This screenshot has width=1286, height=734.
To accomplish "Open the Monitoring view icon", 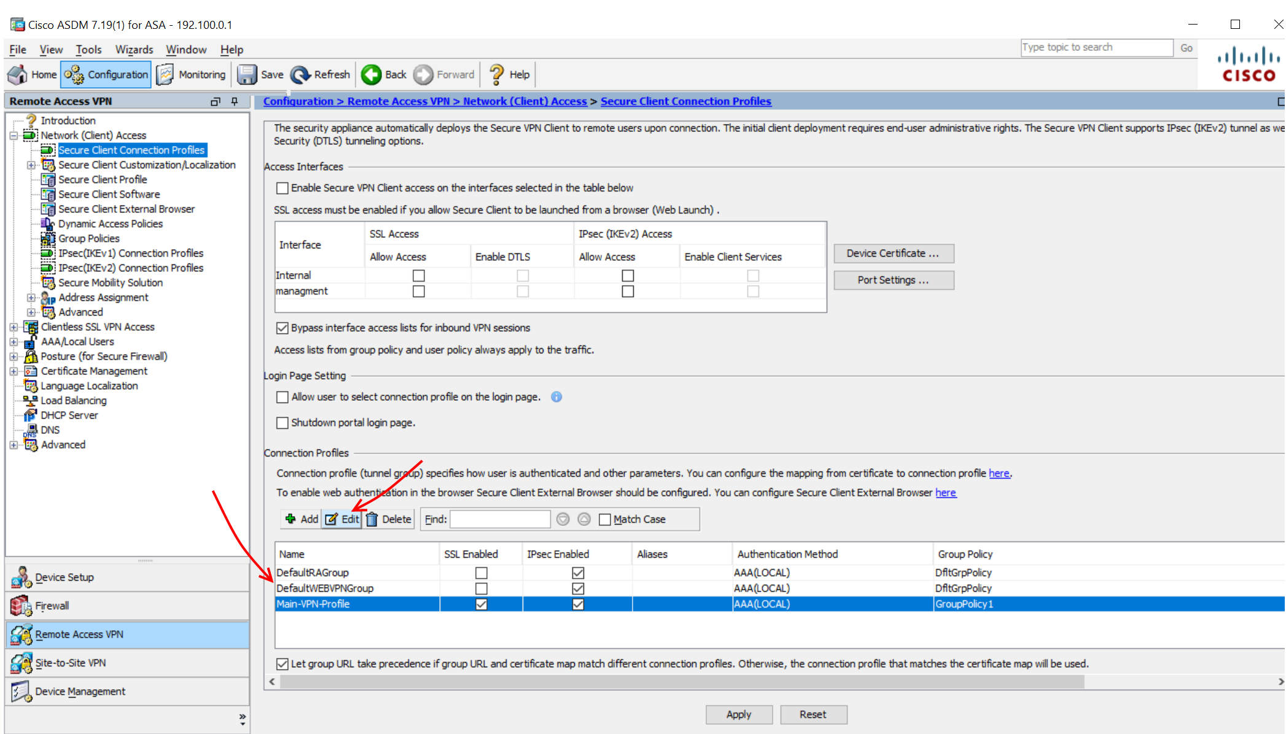I will click(x=165, y=75).
